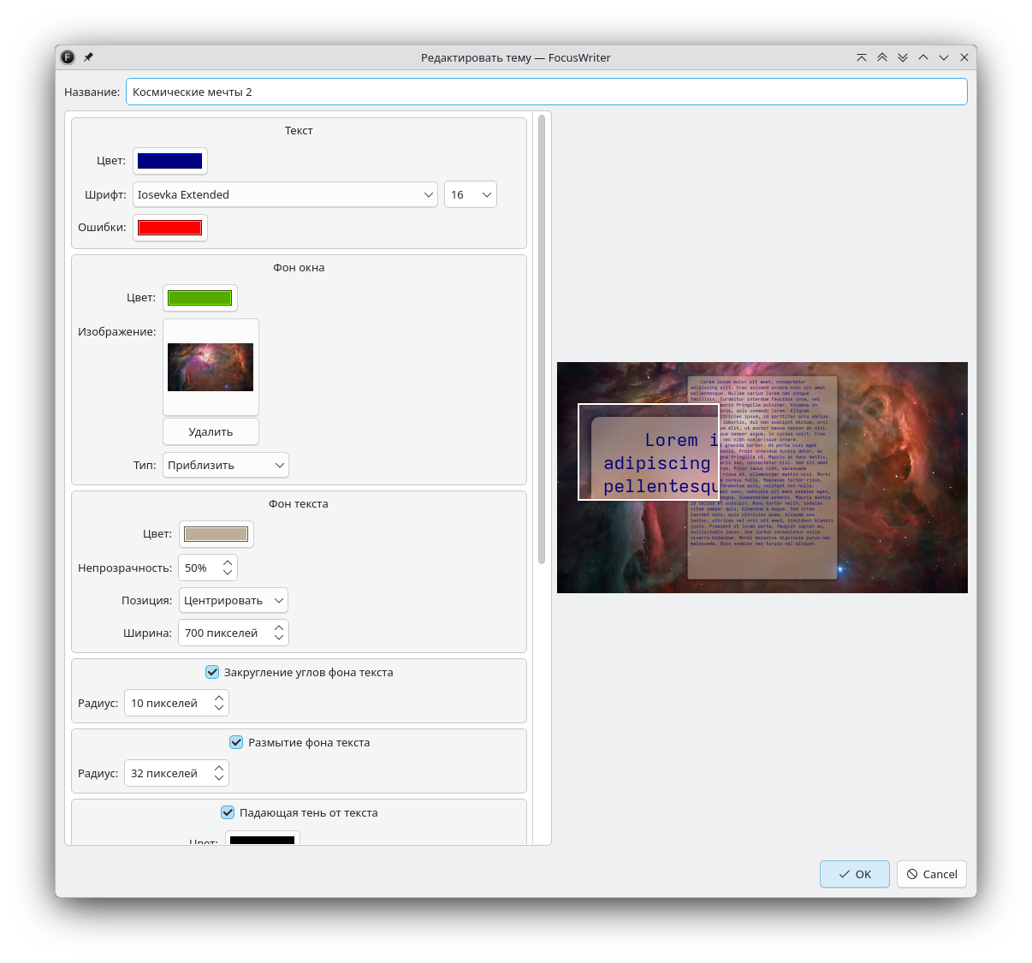Image resolution: width=1032 pixels, height=963 pixels.
Task: Toggle the text drop shadow checkbox
Action: point(228,812)
